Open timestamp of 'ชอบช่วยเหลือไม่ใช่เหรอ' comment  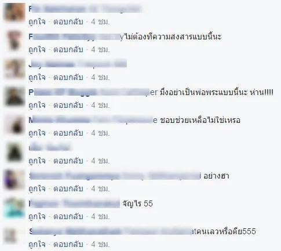tap(100, 133)
